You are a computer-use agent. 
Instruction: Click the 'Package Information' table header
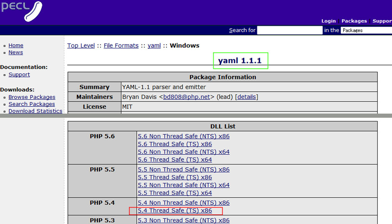[x=223, y=77]
